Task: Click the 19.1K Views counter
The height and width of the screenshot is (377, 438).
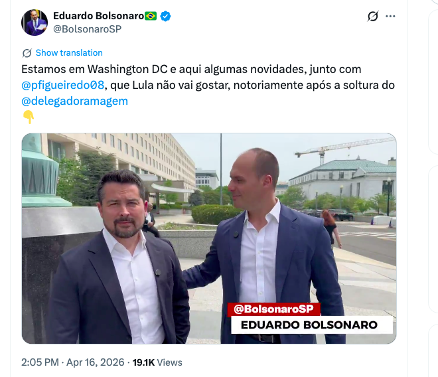Action: [157, 362]
